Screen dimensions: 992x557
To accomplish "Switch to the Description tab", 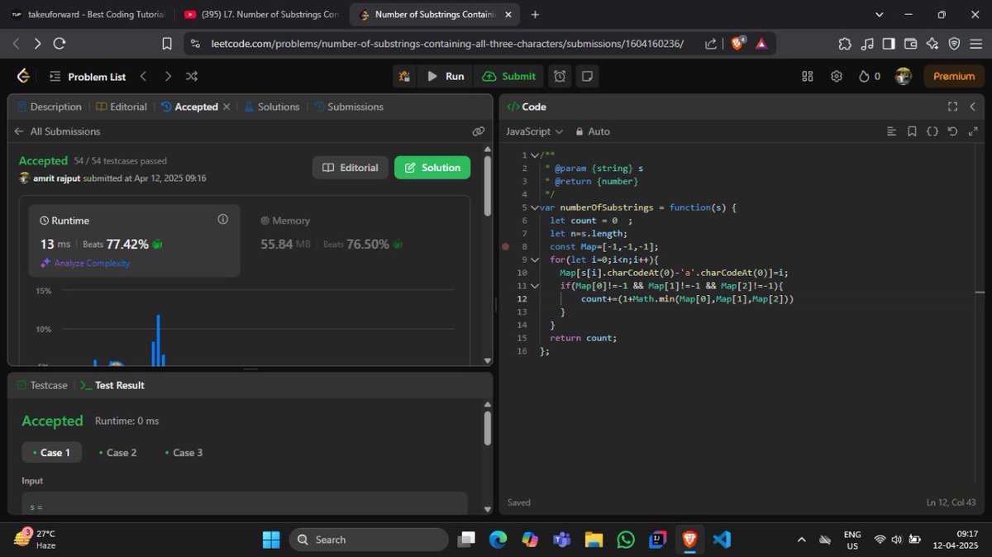I will (49, 107).
